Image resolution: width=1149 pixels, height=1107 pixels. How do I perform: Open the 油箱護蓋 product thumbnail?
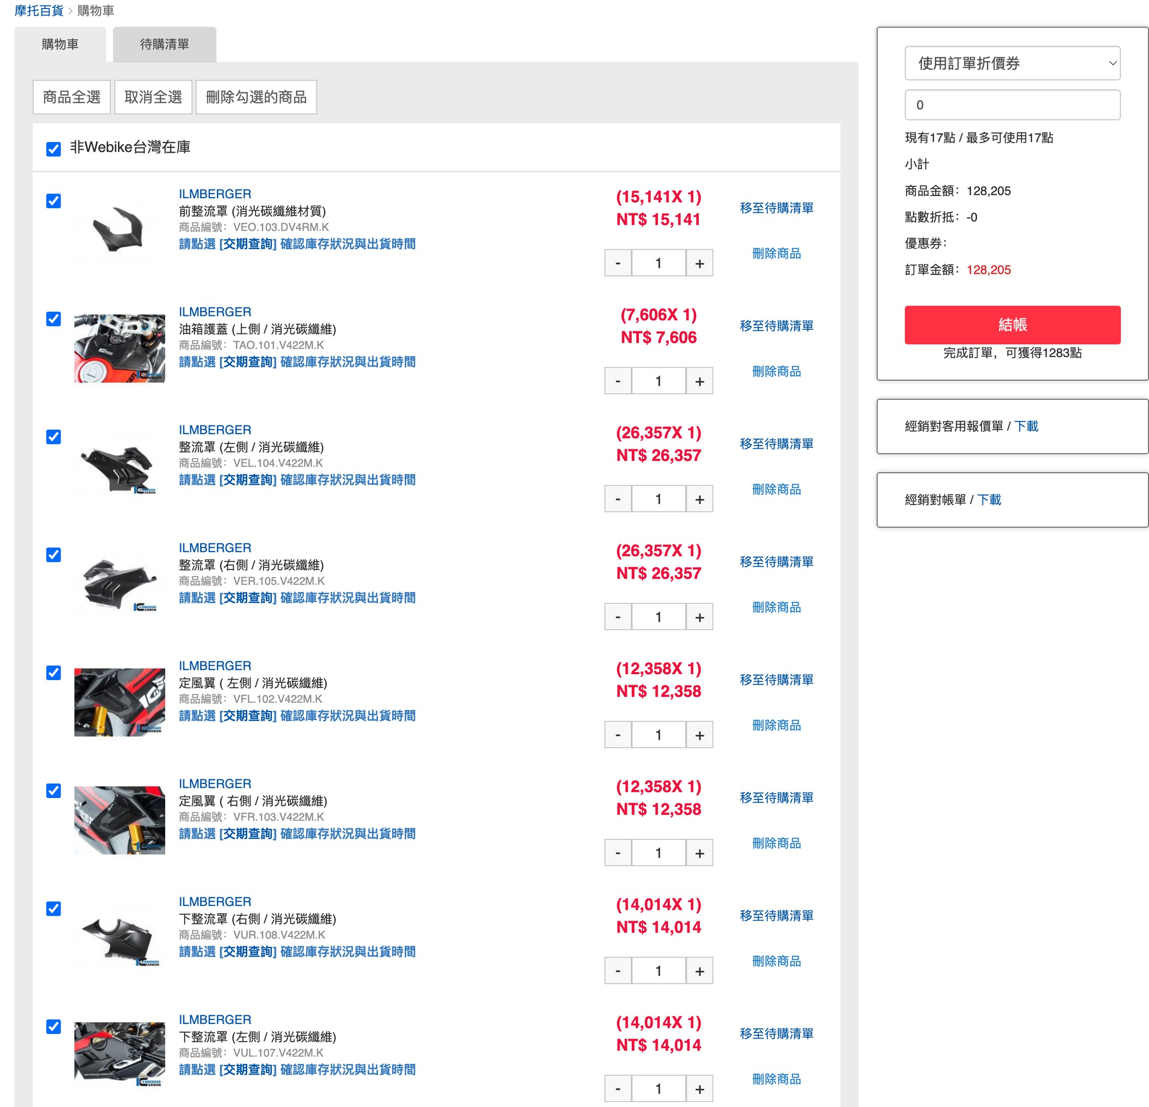[x=120, y=348]
